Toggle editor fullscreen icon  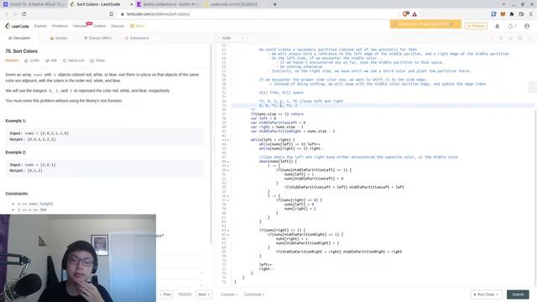pos(529,38)
